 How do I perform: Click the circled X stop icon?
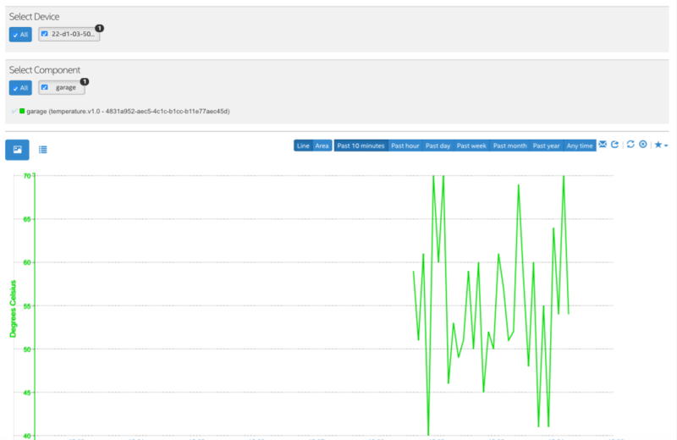(643, 144)
